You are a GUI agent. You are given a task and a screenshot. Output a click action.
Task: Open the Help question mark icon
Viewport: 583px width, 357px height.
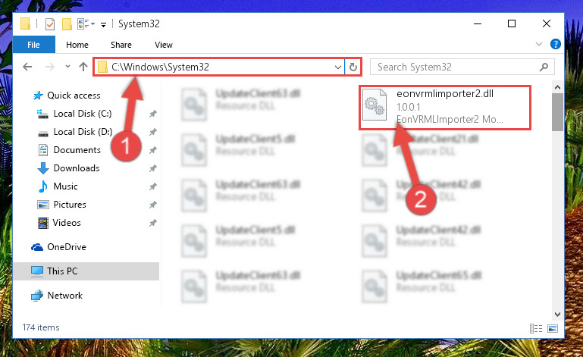pos(555,44)
